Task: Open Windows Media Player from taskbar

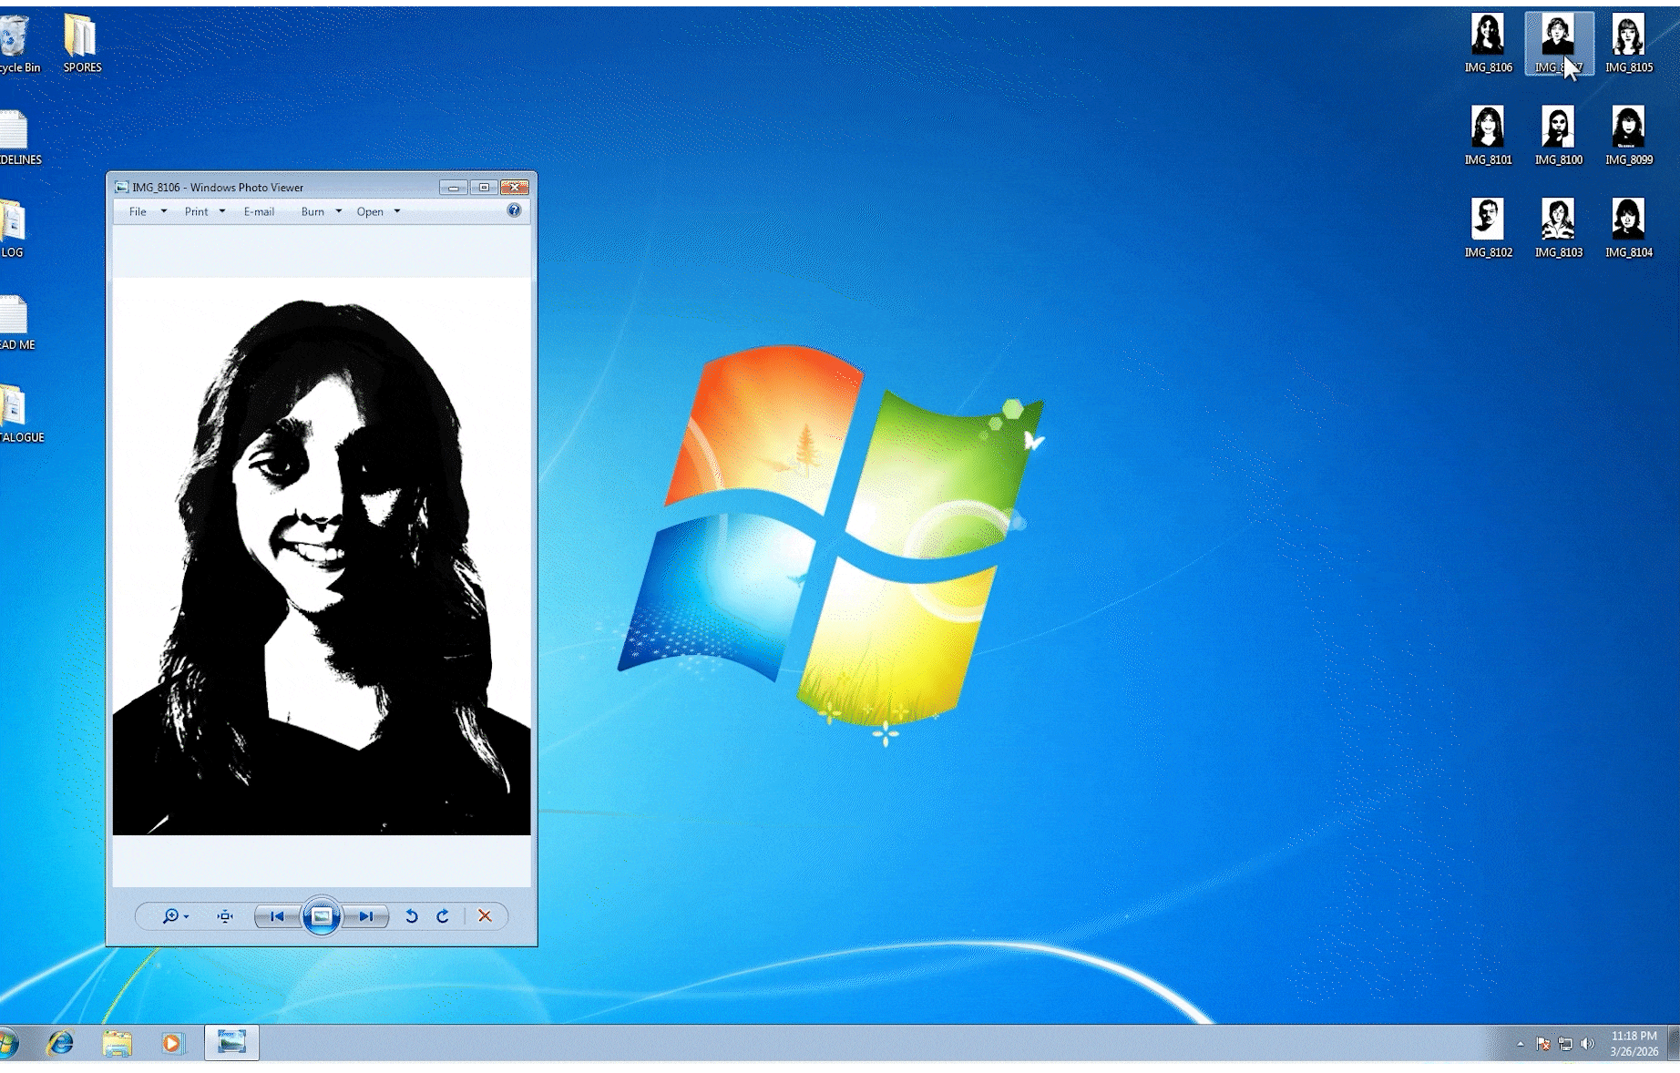Action: [172, 1043]
